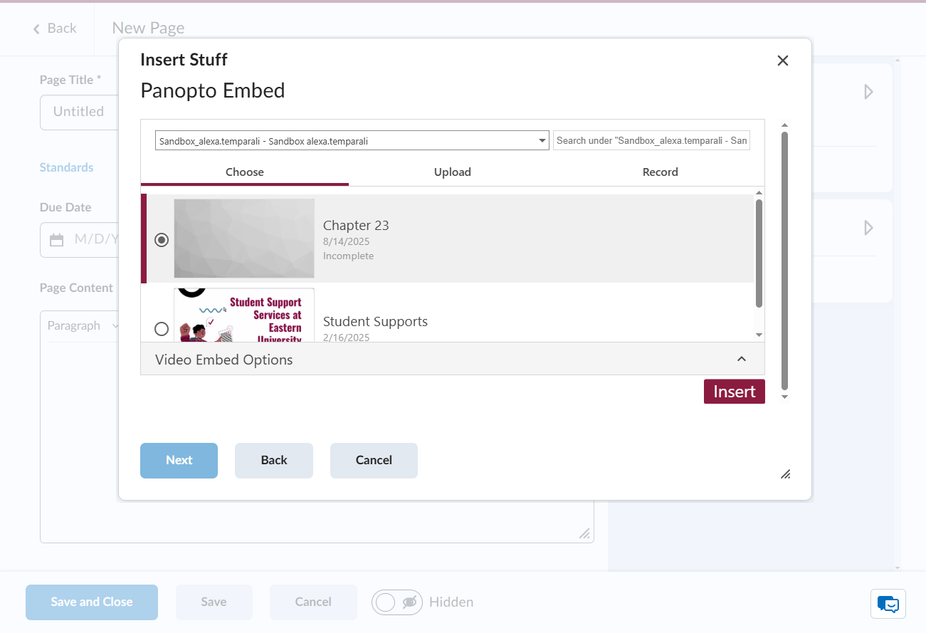The height and width of the screenshot is (633, 926).
Task: Switch to the Record tab
Action: [x=661, y=172]
